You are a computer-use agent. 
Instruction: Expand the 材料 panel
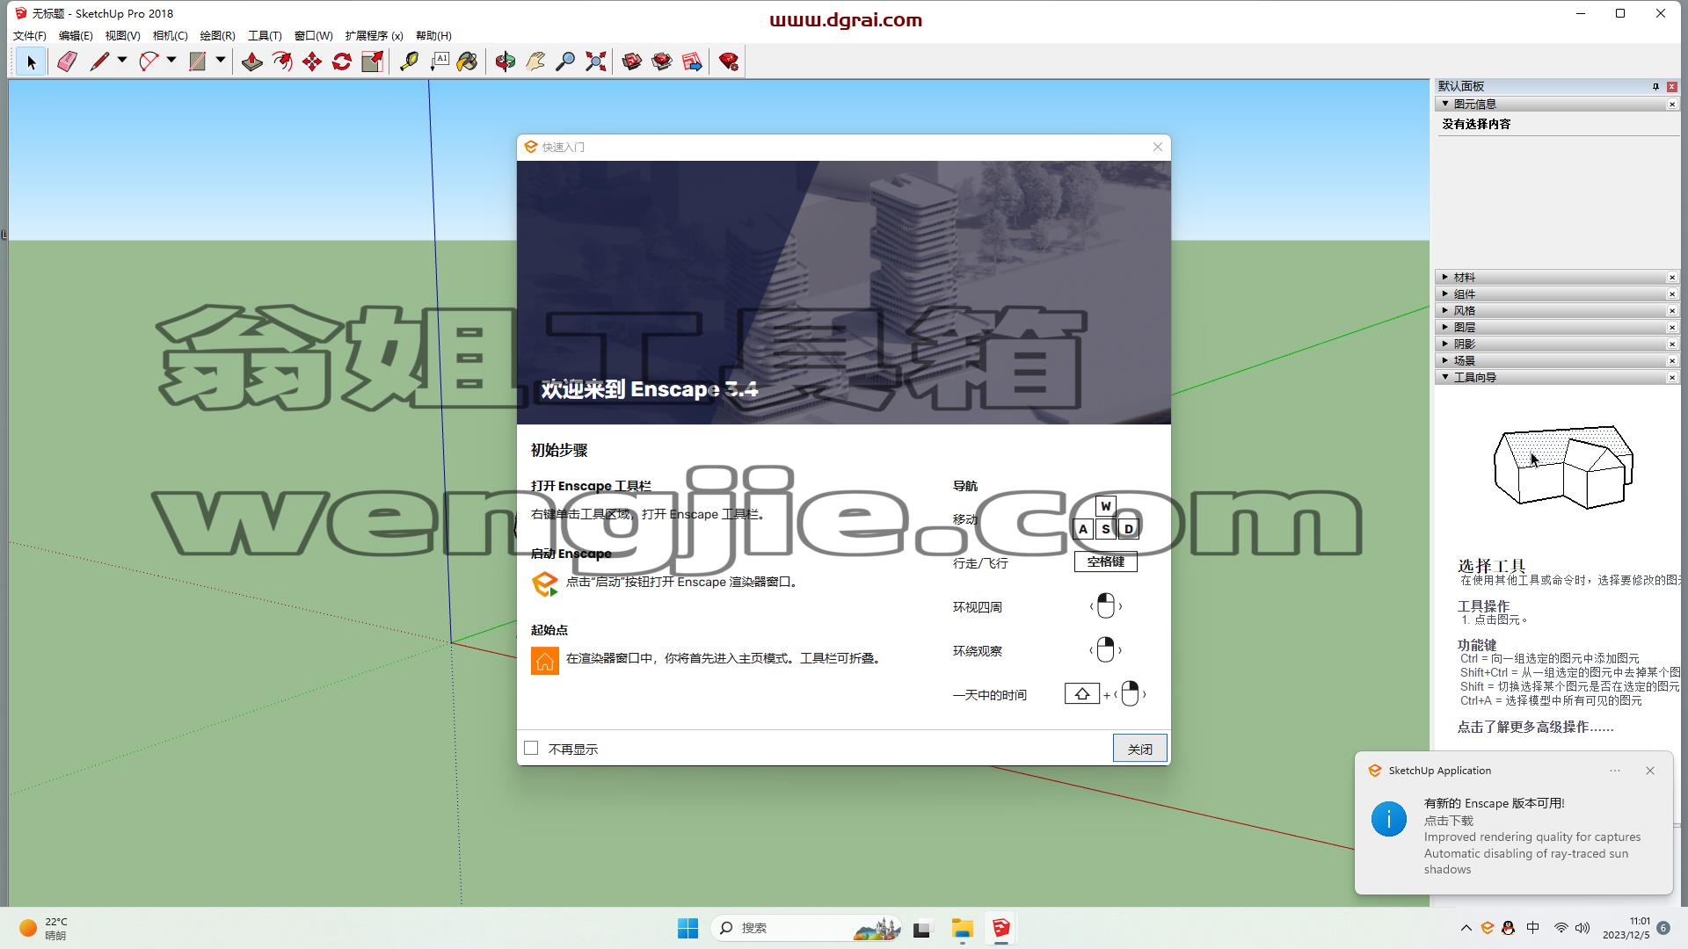(1445, 277)
